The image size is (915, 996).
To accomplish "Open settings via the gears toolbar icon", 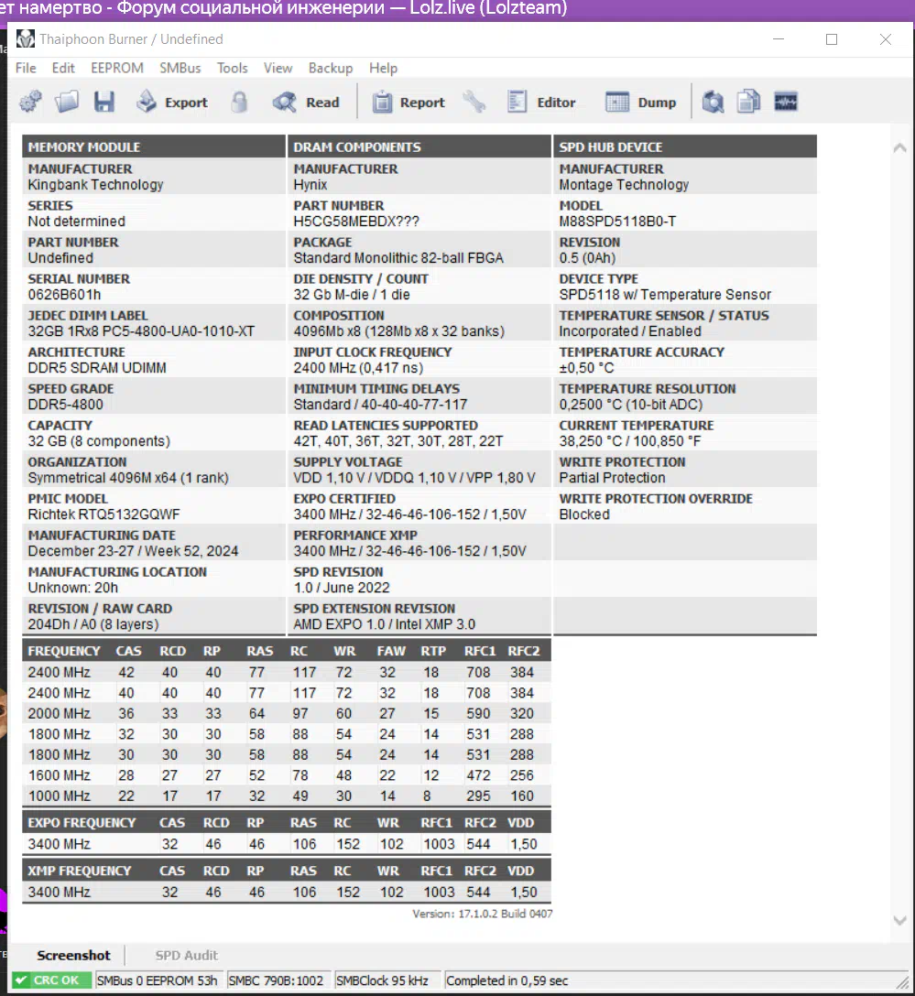I will (30, 102).
